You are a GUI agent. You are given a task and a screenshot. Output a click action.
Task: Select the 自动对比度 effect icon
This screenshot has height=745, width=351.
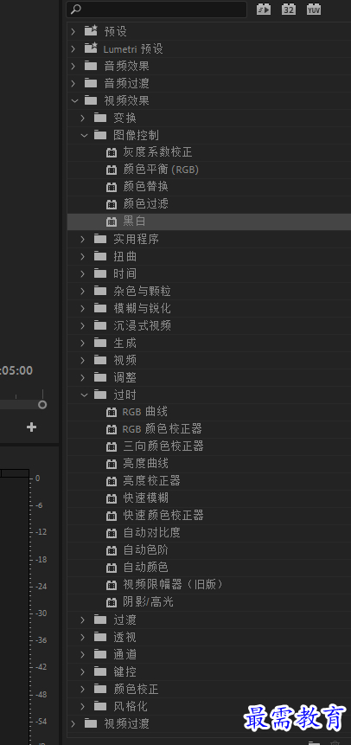point(112,533)
